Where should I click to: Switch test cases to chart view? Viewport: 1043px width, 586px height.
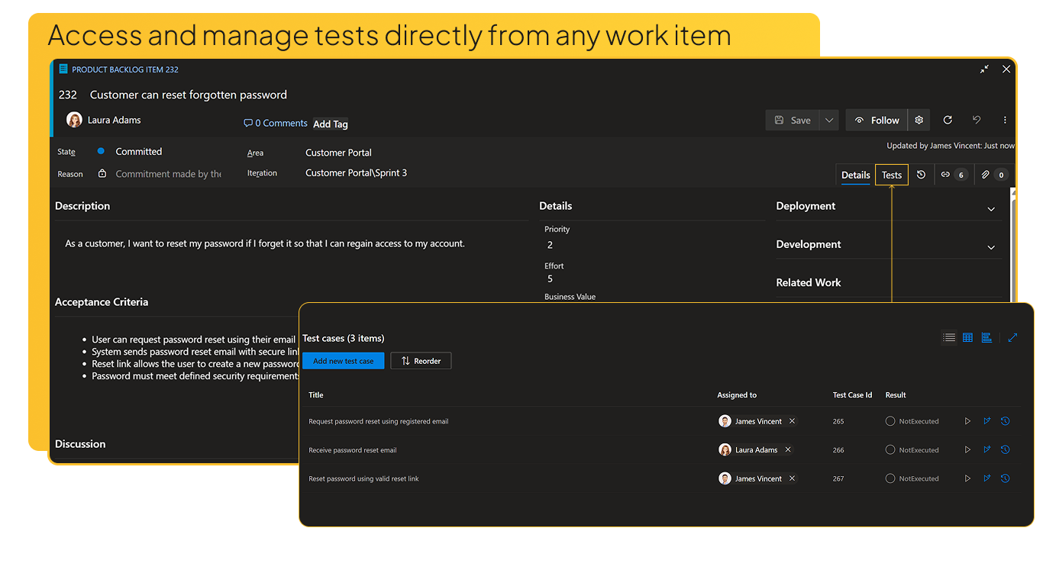coord(986,337)
